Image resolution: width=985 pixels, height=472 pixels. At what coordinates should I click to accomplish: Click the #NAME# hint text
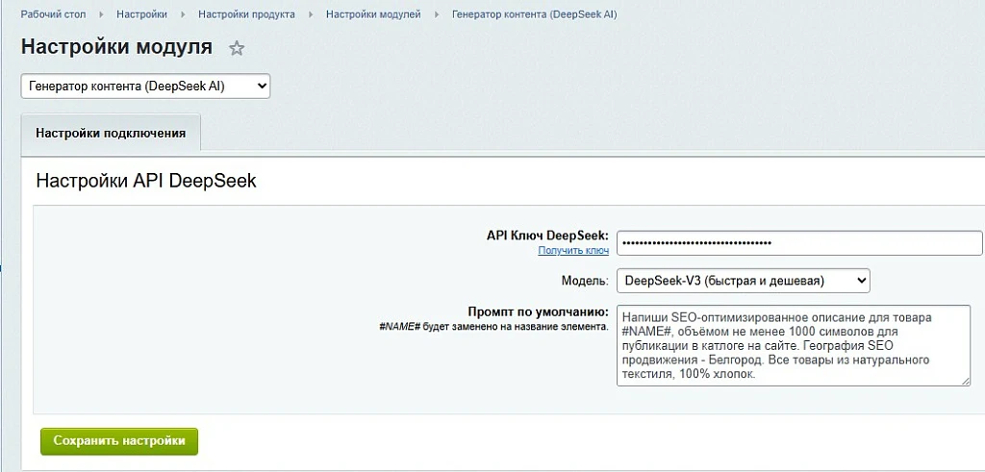click(493, 327)
